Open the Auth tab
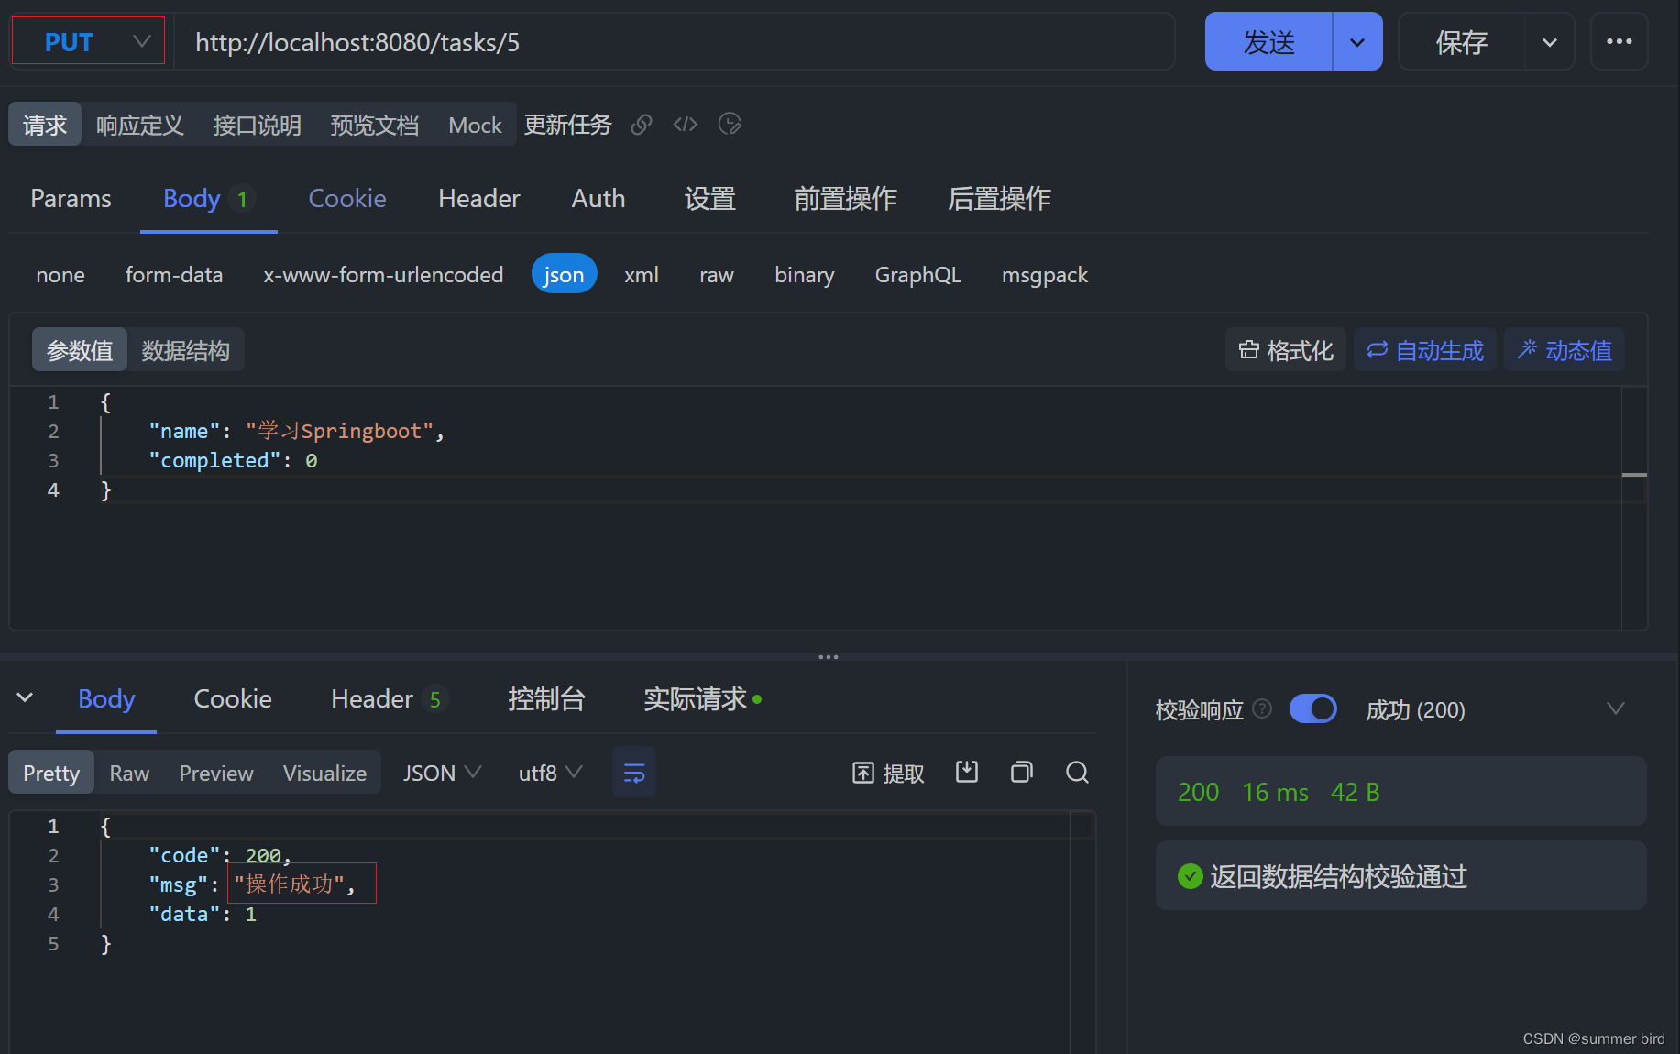 (598, 198)
